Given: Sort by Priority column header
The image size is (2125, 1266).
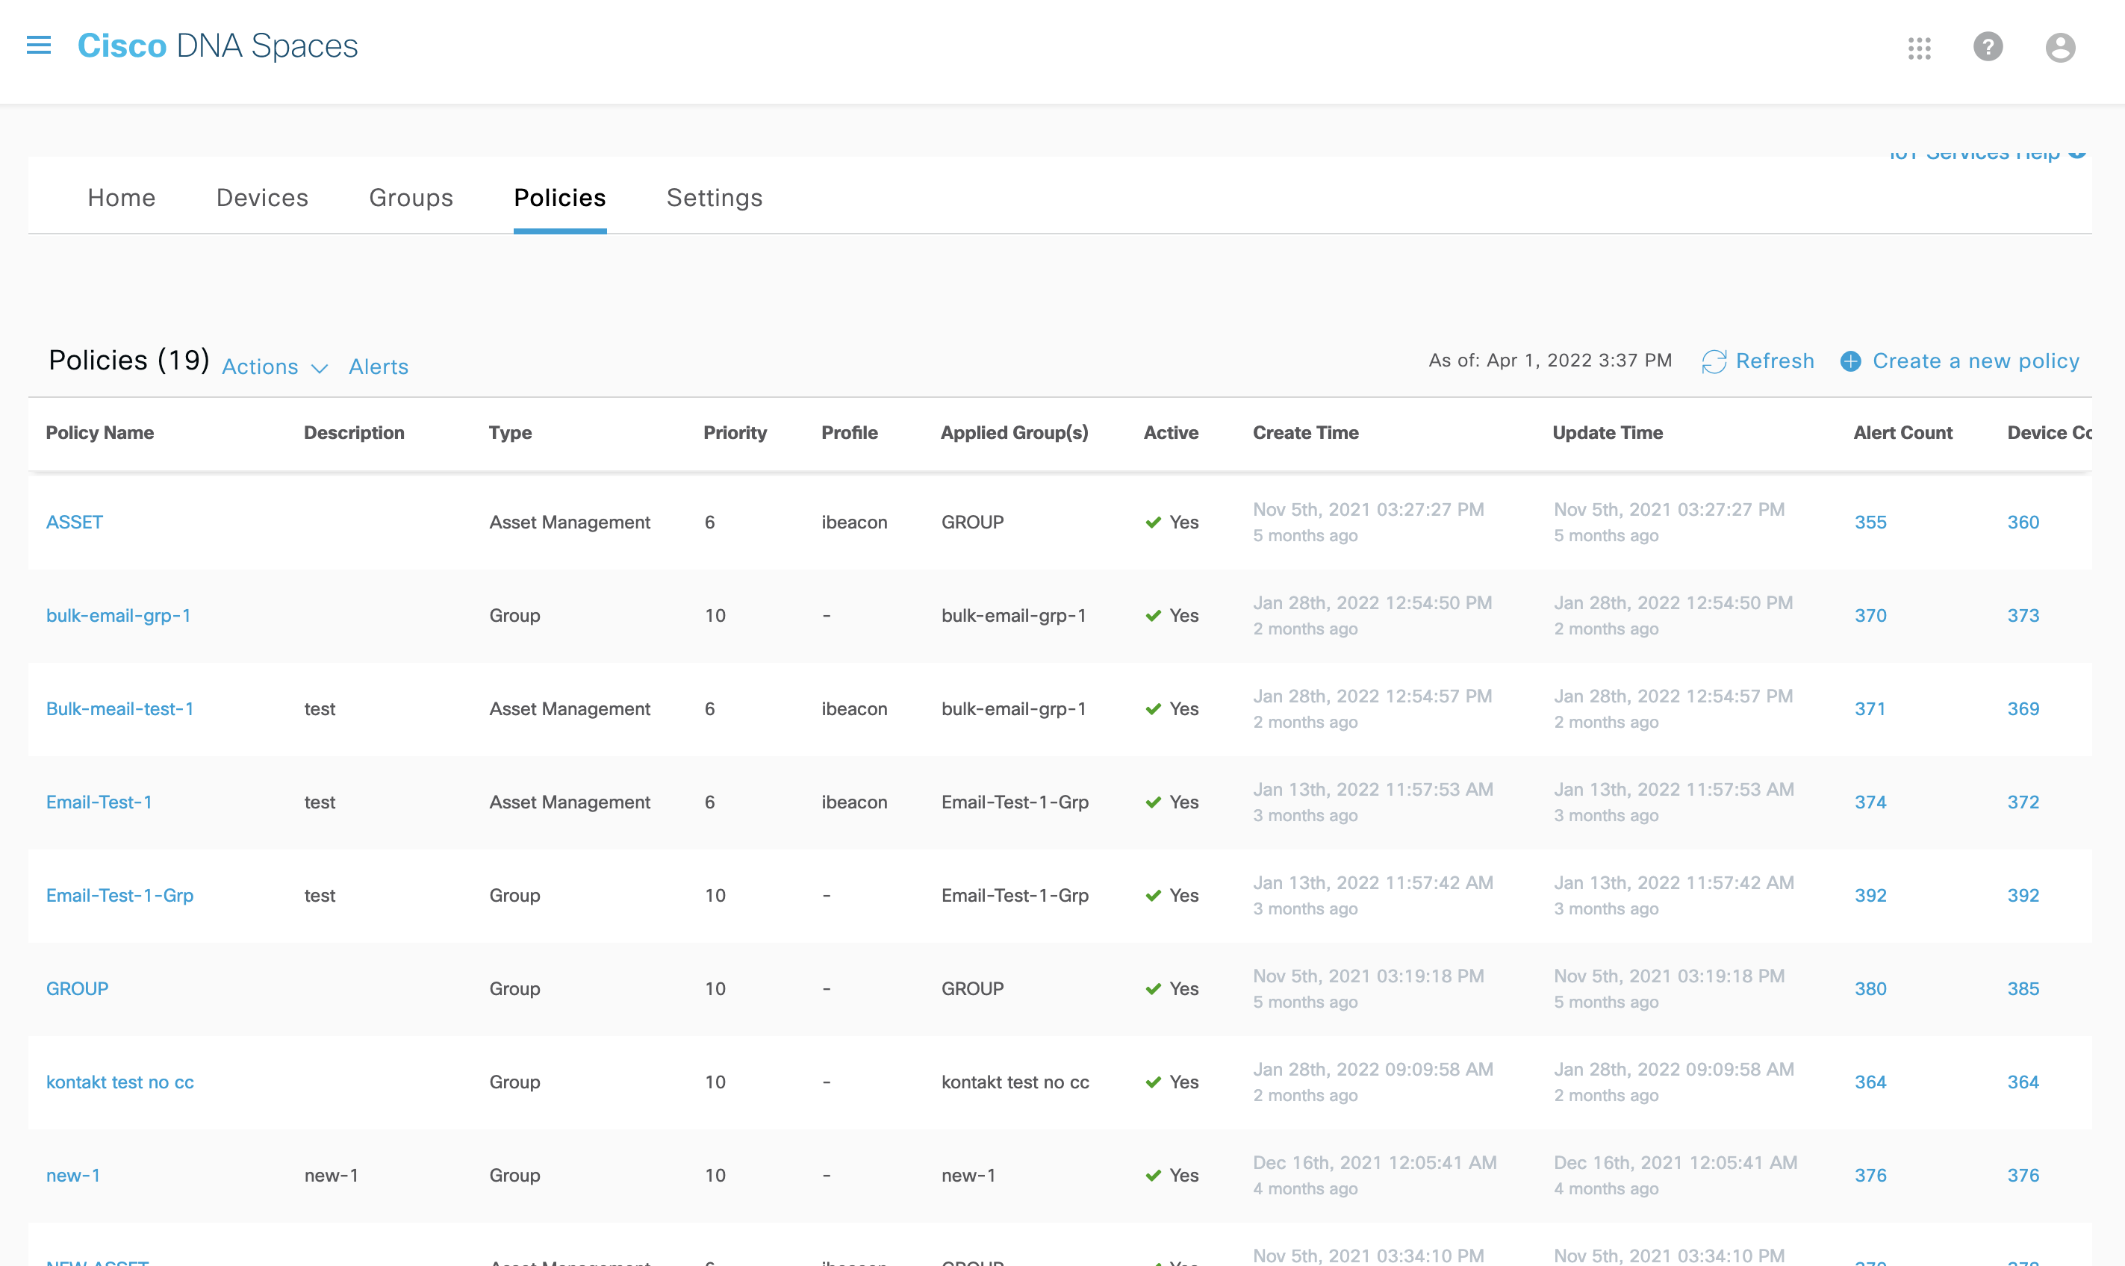Looking at the screenshot, I should coord(735,432).
